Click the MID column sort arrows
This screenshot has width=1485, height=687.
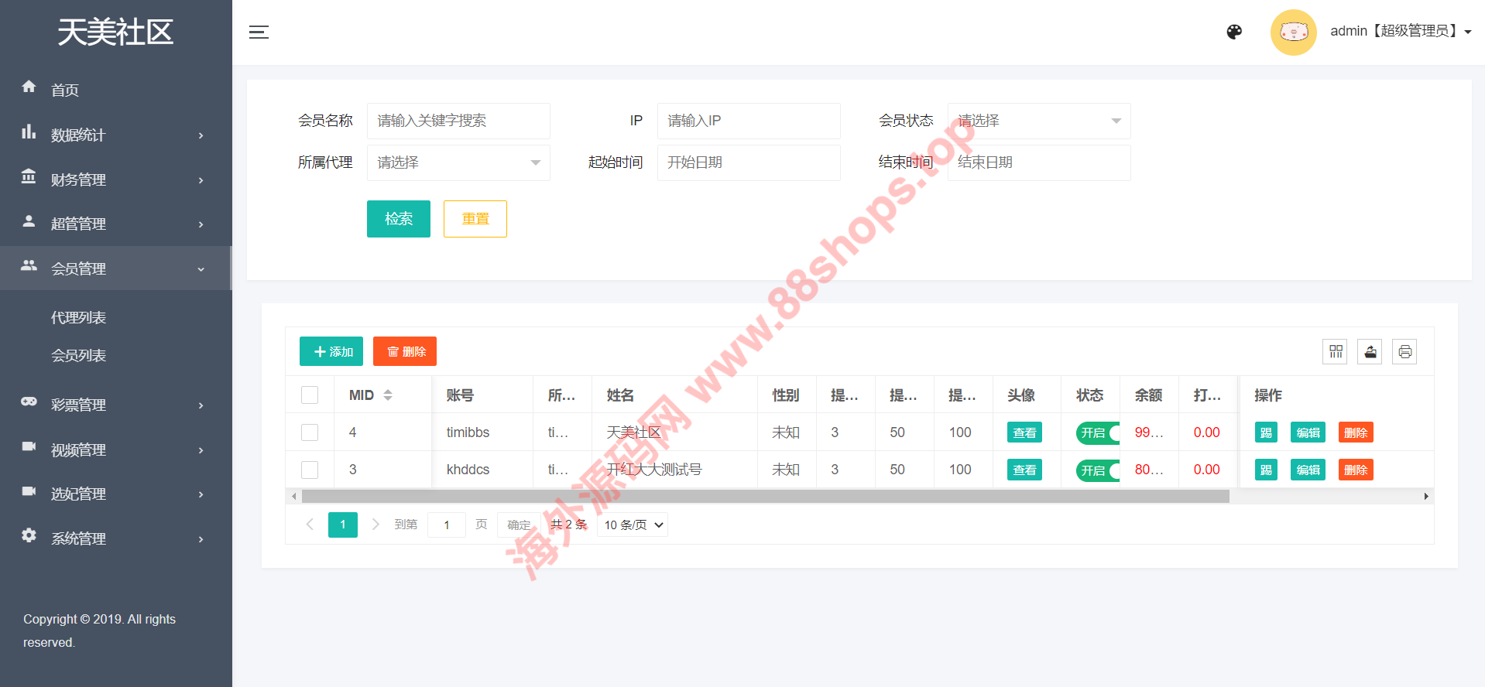pyautogui.click(x=388, y=395)
